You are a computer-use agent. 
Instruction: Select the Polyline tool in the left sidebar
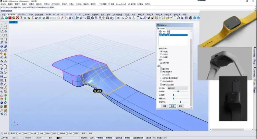(2, 28)
